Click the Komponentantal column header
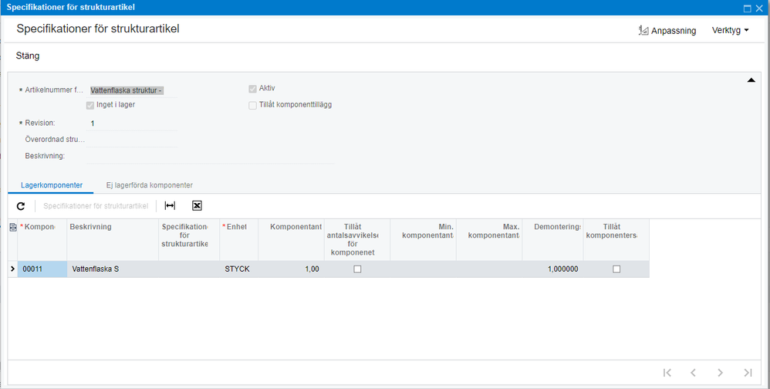 (291, 240)
